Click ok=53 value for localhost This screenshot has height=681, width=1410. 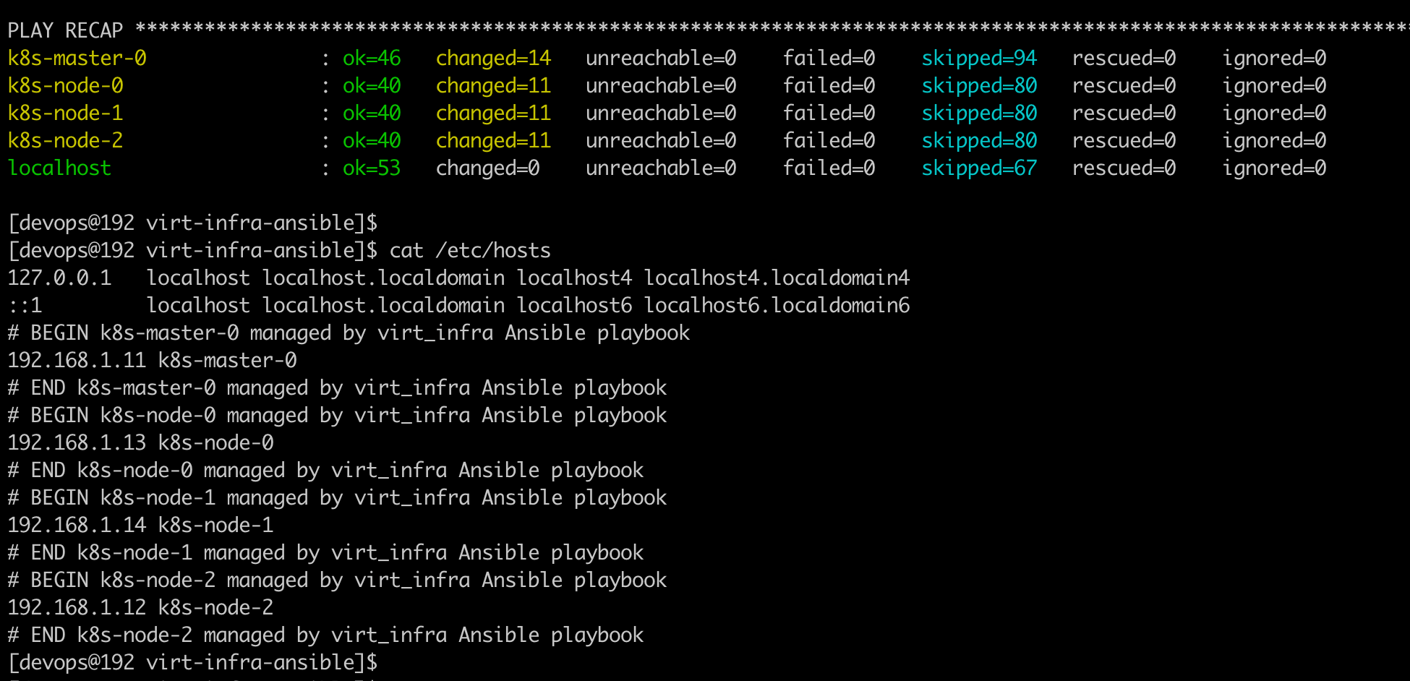(x=372, y=168)
